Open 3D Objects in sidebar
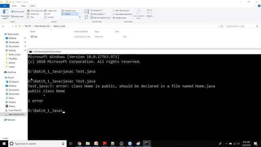The width and height of the screenshot is (261, 147). click(13, 82)
